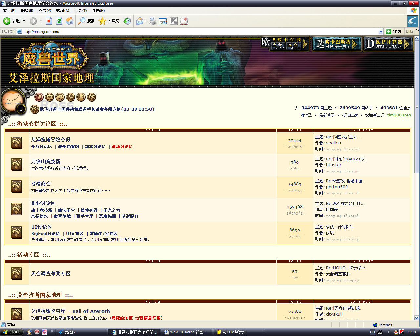The height and width of the screenshot is (336, 420).
Task: Open the 职业讨论区 forum
Action: tap(43, 203)
